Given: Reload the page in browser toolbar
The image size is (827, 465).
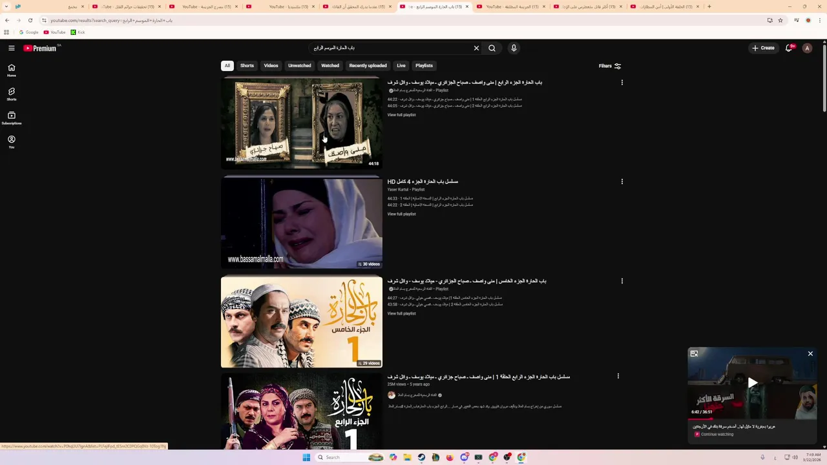Looking at the screenshot, I should point(30,20).
